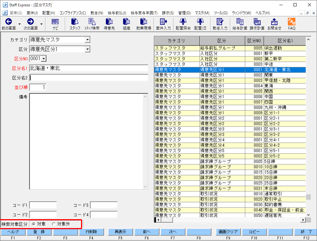This screenshot has width=317, height=241.
Task: Click the 次へ F7 button
Action: coord(173,232)
